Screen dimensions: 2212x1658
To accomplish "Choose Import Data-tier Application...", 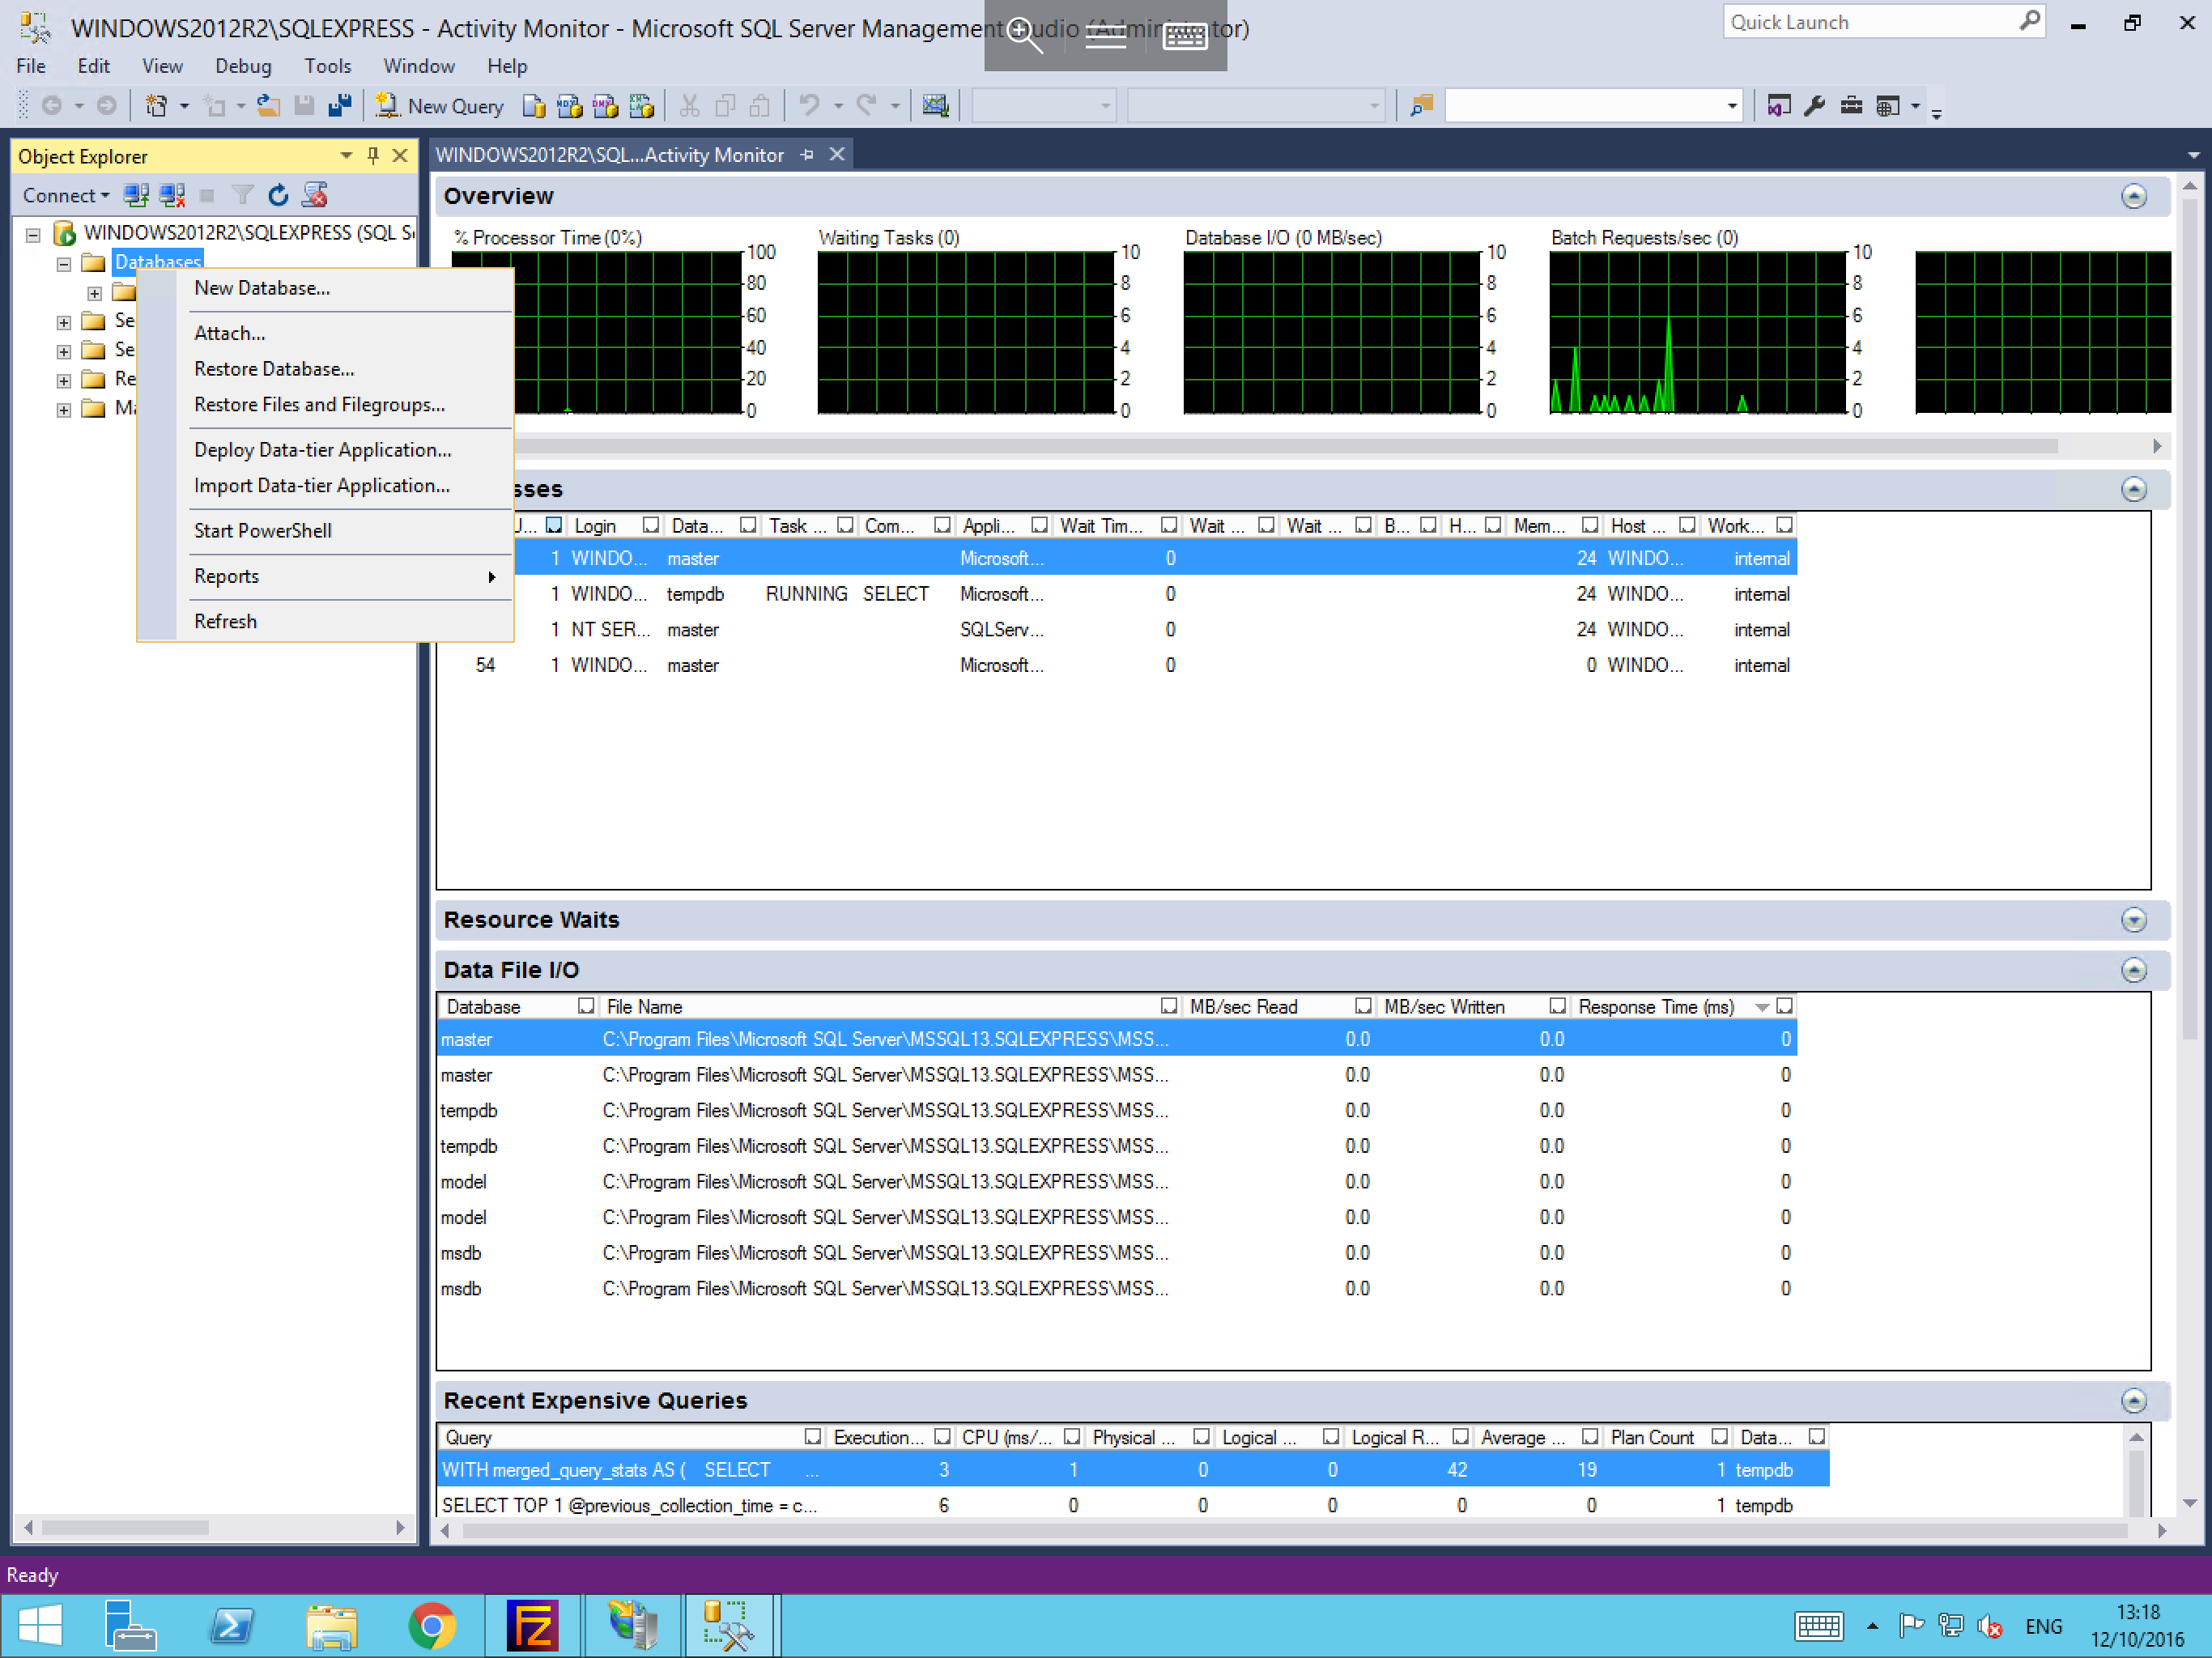I will [x=321, y=486].
